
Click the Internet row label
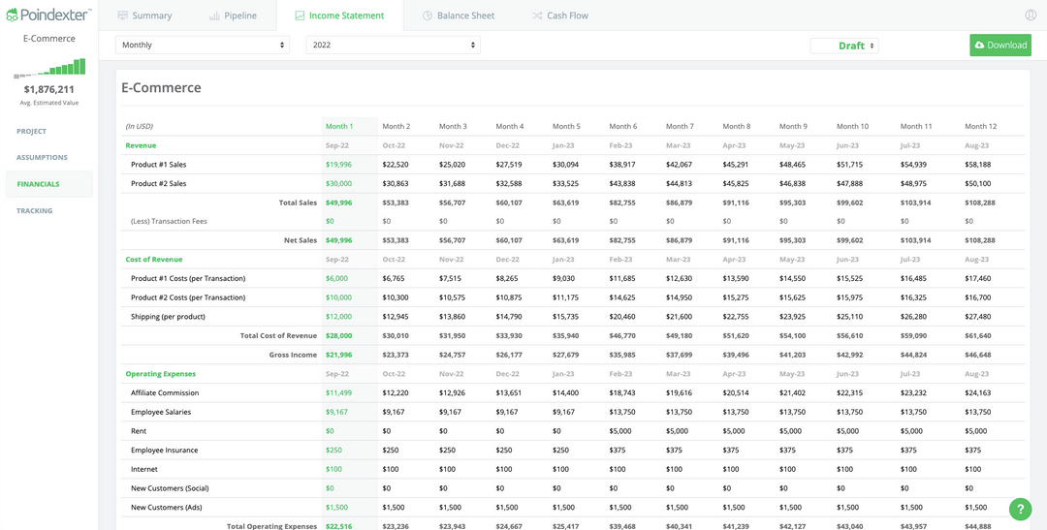(x=144, y=469)
